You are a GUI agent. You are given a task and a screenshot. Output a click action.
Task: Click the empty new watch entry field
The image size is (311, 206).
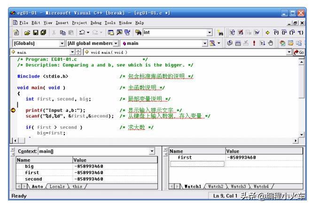click(197, 164)
